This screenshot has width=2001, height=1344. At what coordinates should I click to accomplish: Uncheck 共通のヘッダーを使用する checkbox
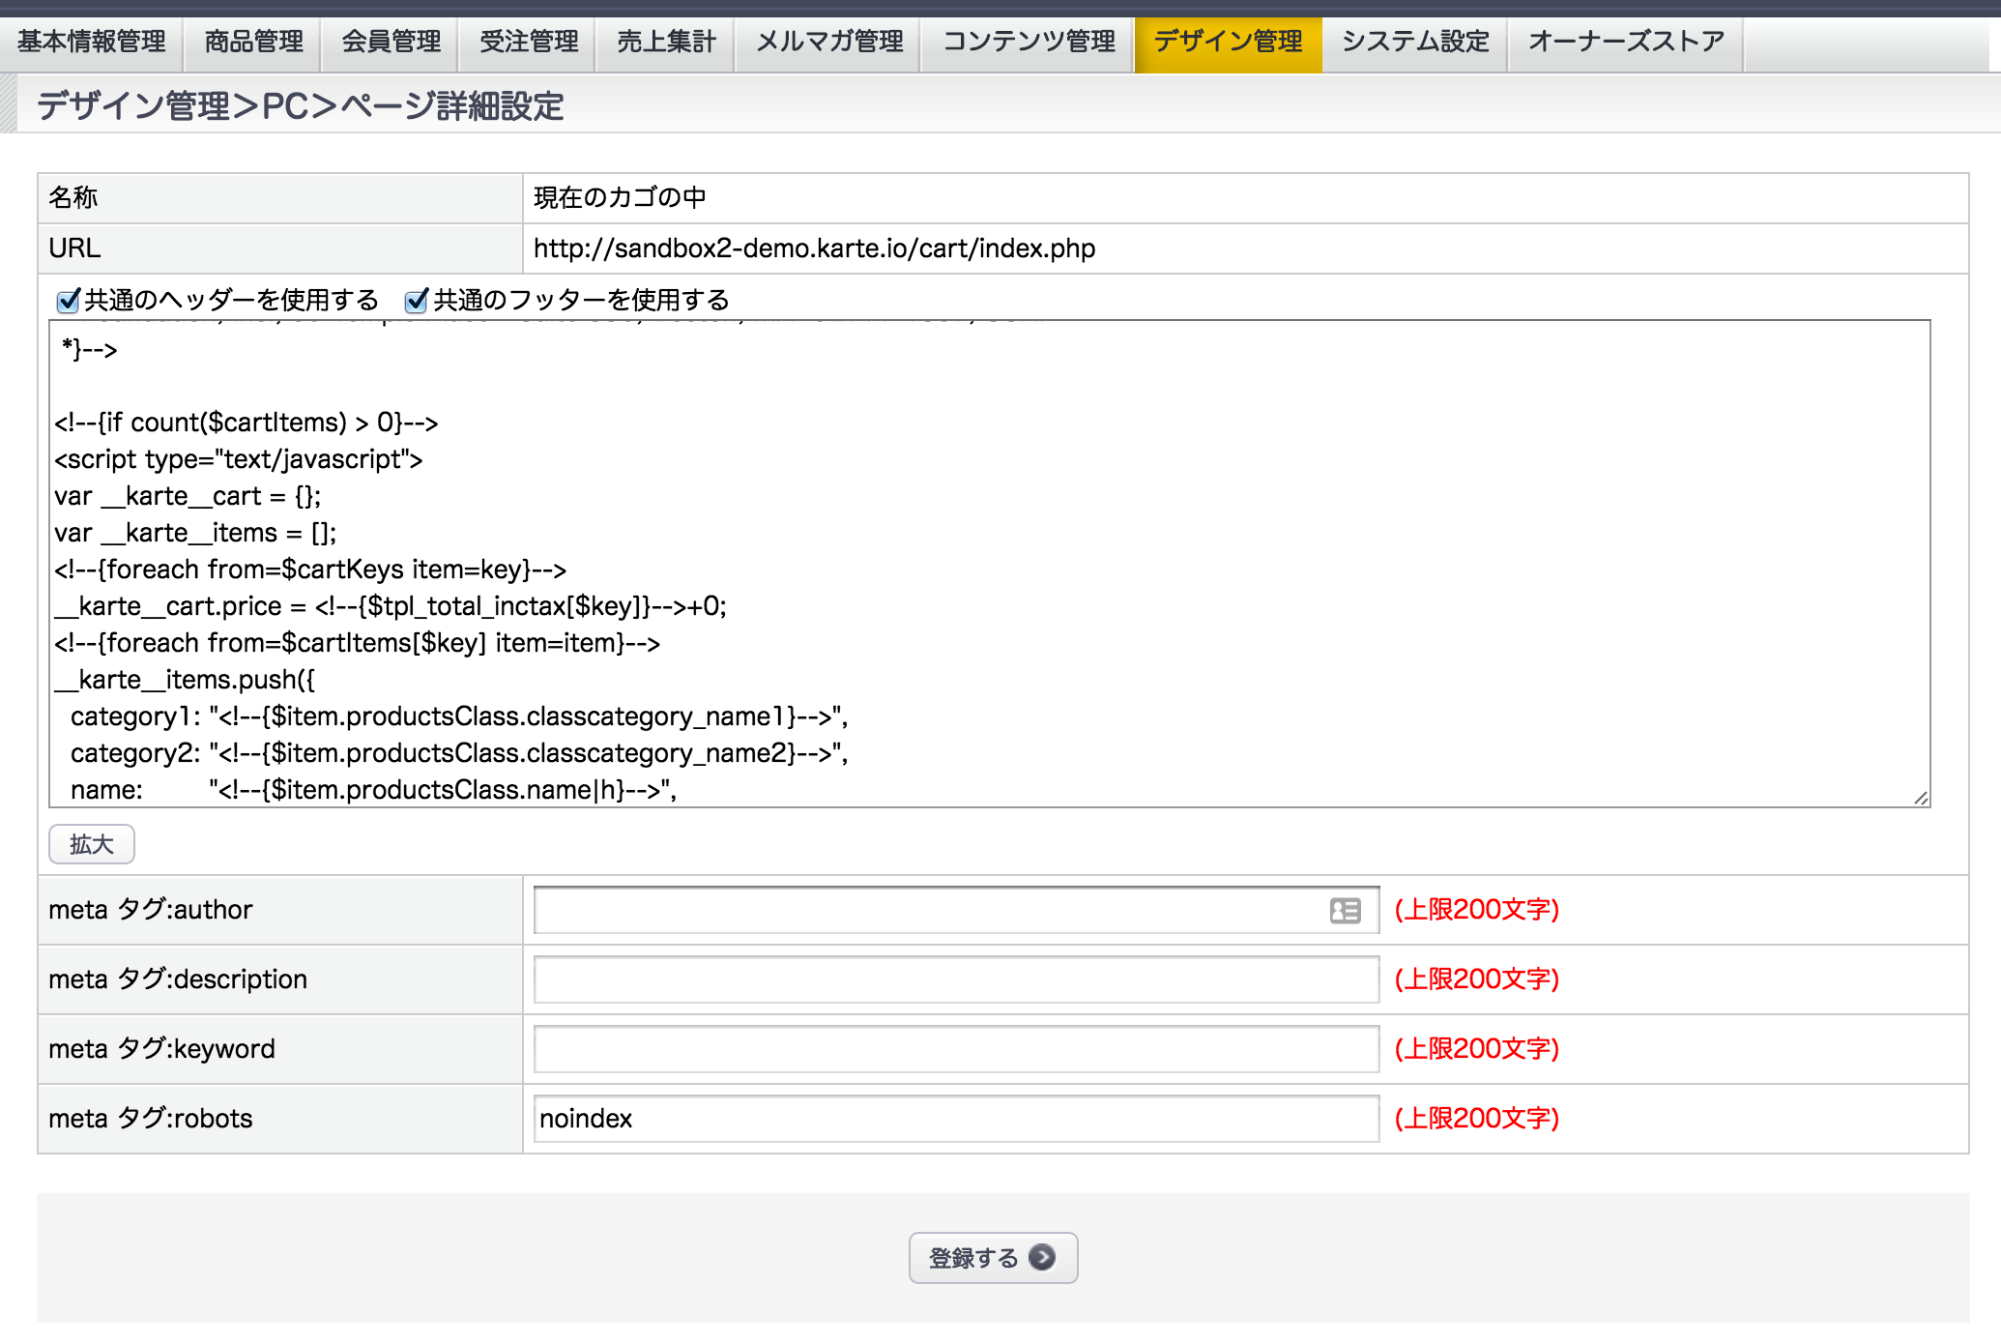click(x=68, y=301)
